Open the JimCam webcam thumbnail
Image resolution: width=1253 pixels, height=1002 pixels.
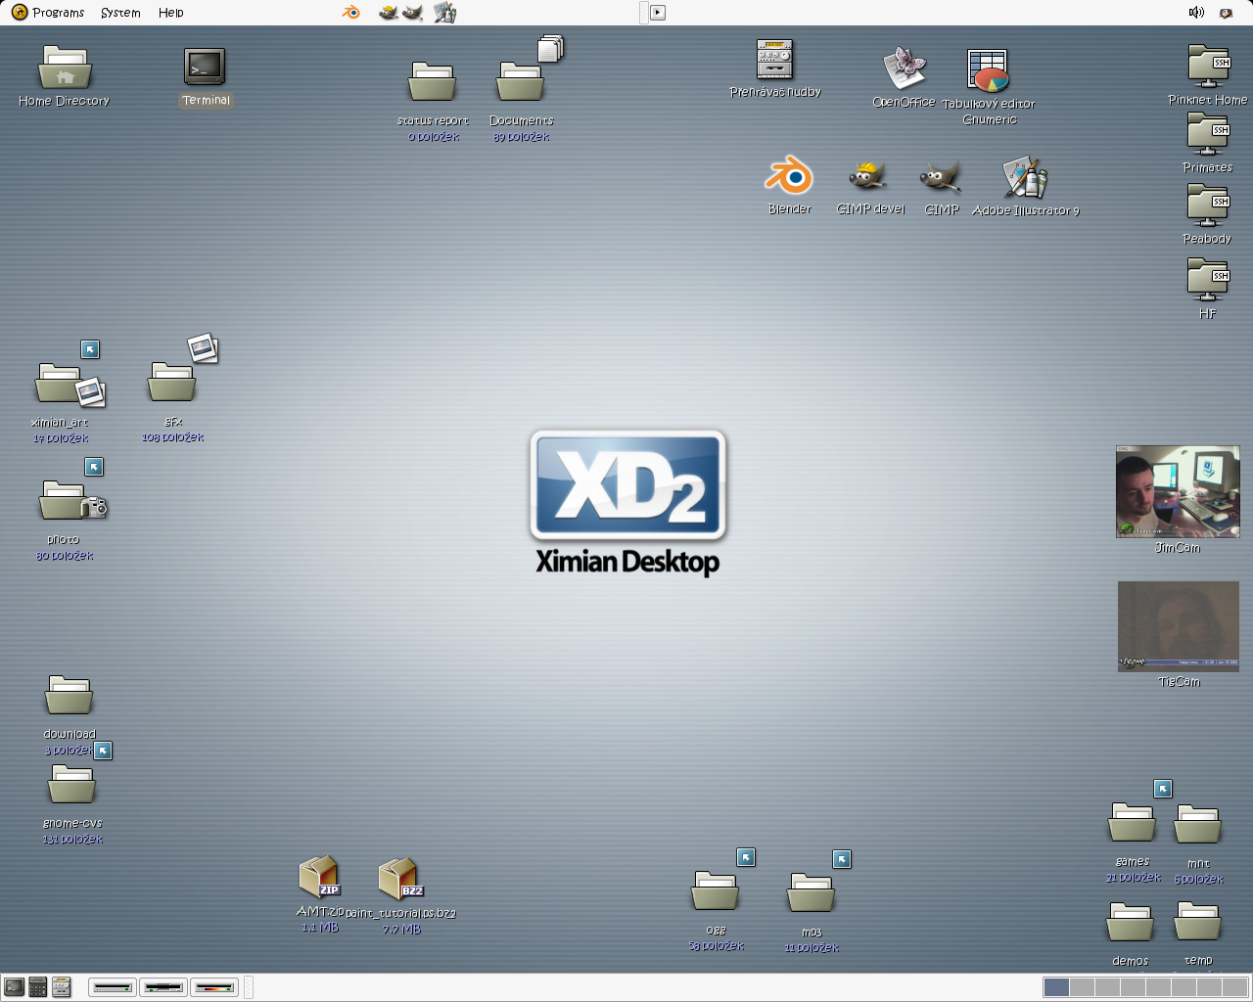(x=1178, y=492)
